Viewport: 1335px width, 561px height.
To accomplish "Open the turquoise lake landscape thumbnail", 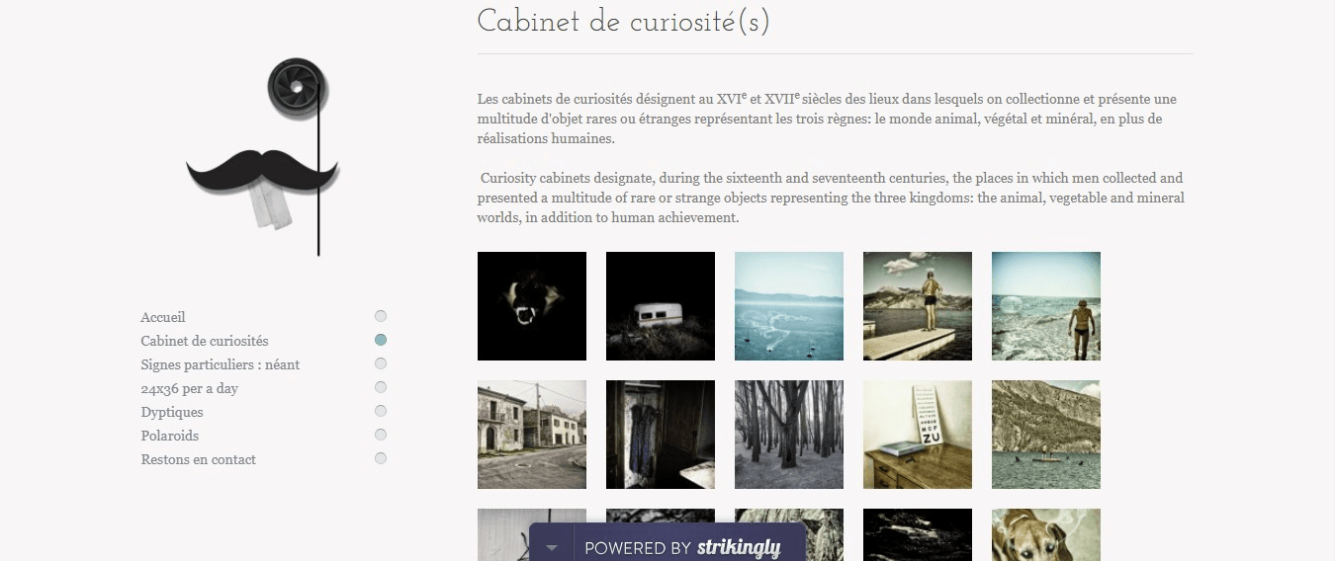I will click(789, 306).
